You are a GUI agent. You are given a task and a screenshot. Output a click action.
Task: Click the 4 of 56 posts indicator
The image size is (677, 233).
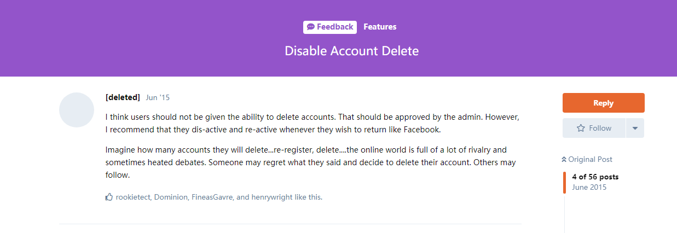[595, 177]
